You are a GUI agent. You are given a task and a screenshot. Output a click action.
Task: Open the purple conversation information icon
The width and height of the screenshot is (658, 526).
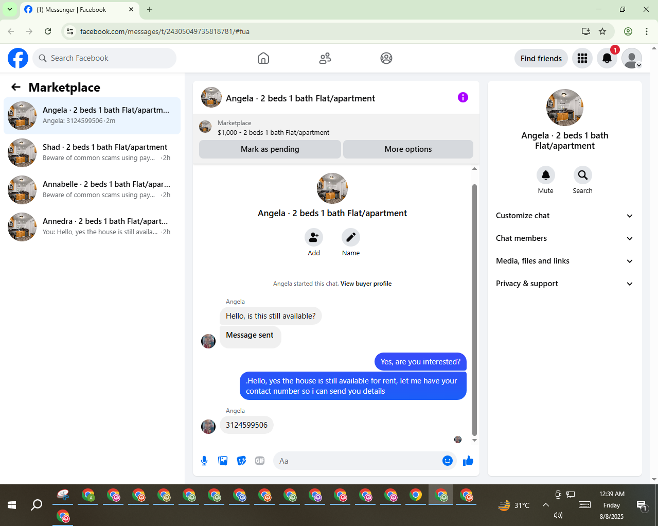[x=463, y=97]
